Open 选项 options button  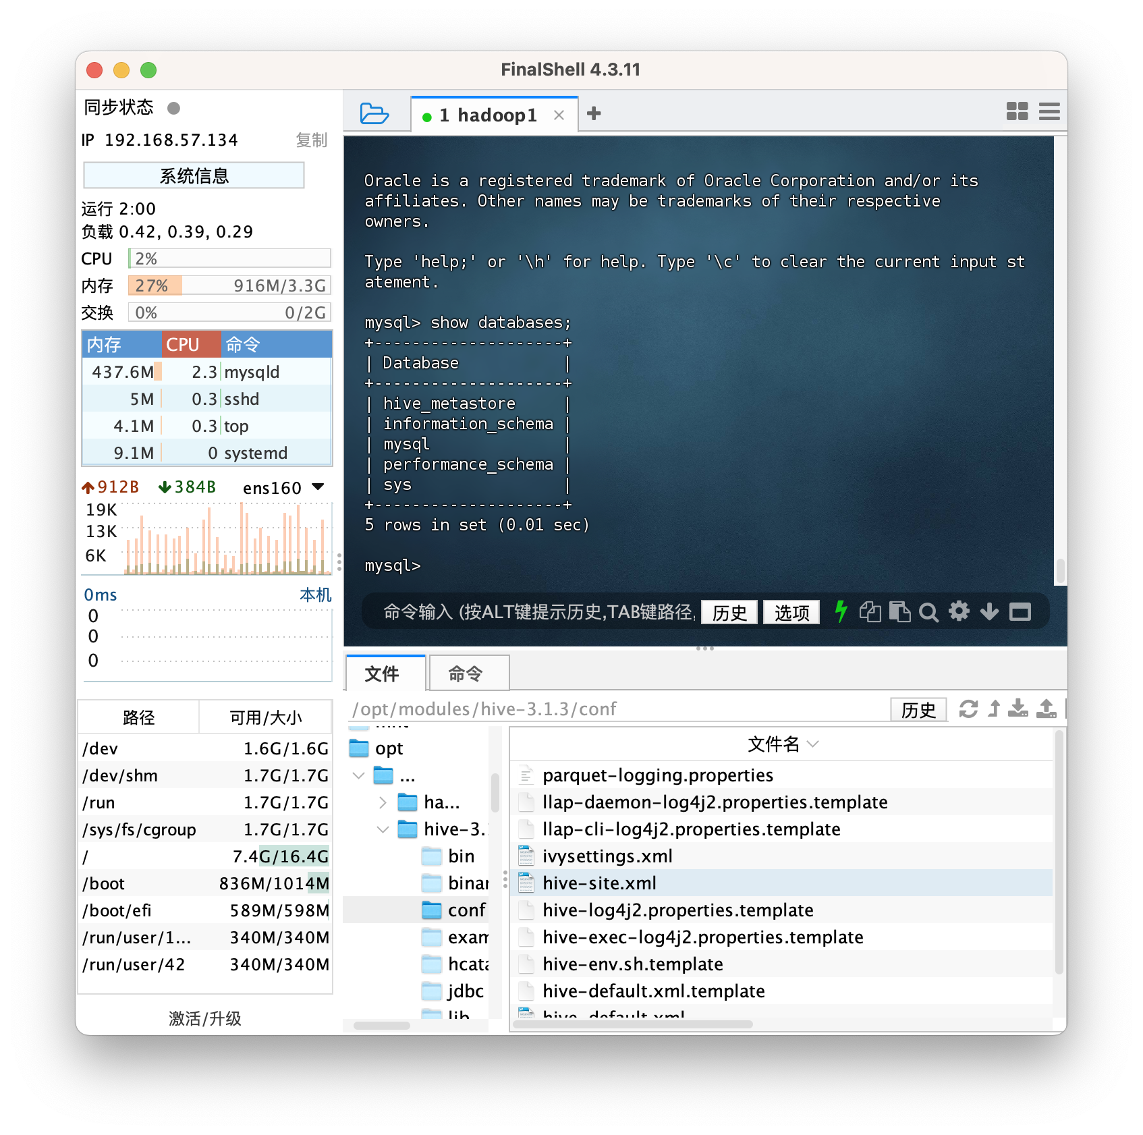[x=791, y=612]
